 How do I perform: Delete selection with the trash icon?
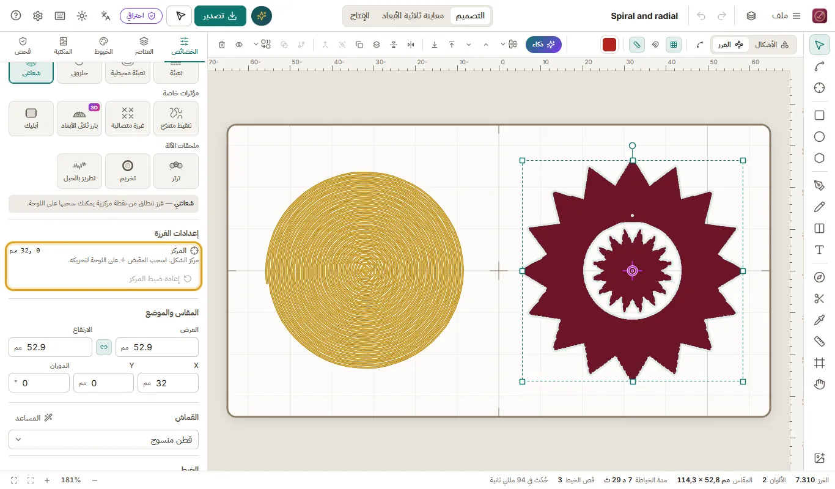click(x=222, y=45)
